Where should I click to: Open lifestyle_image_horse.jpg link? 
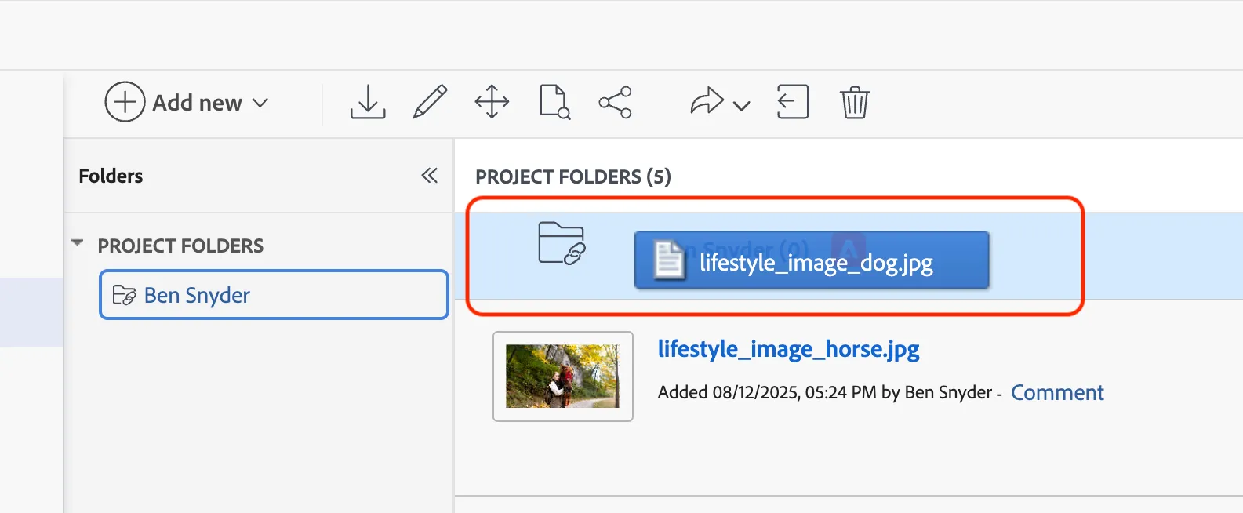(788, 349)
